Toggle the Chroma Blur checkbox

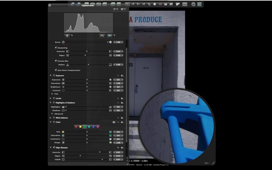(x=56, y=61)
